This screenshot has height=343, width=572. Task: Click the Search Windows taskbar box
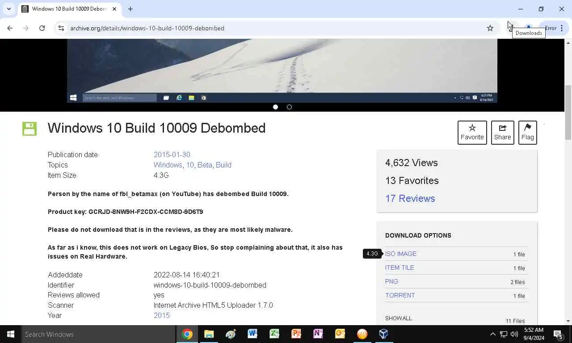click(x=98, y=334)
